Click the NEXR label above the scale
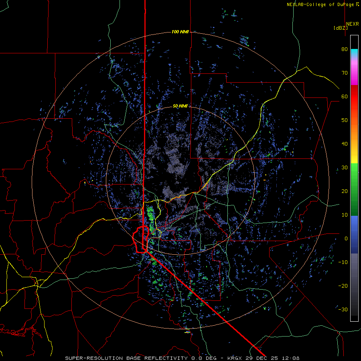The height and width of the screenshot is (361, 361). tap(352, 24)
